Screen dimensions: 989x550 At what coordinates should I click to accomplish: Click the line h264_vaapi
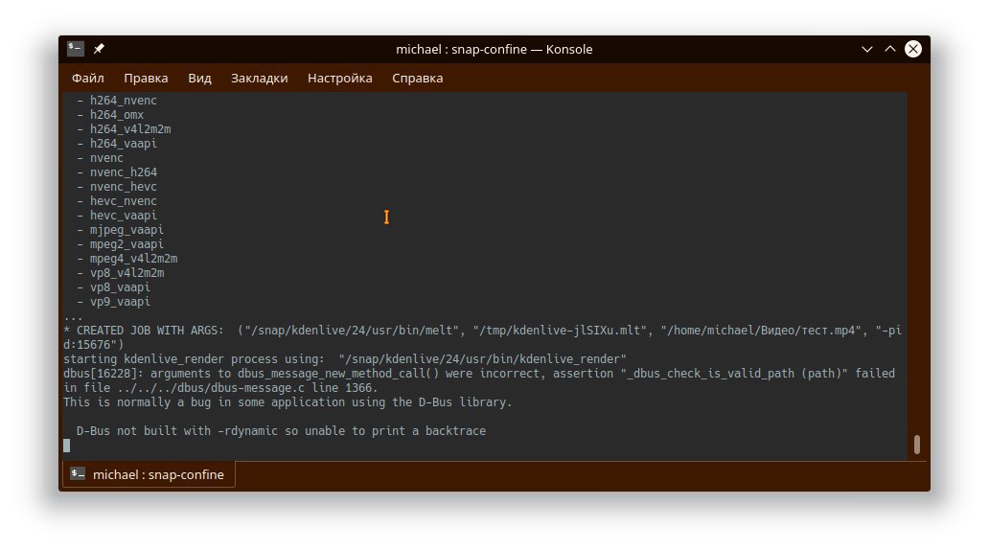123,144
